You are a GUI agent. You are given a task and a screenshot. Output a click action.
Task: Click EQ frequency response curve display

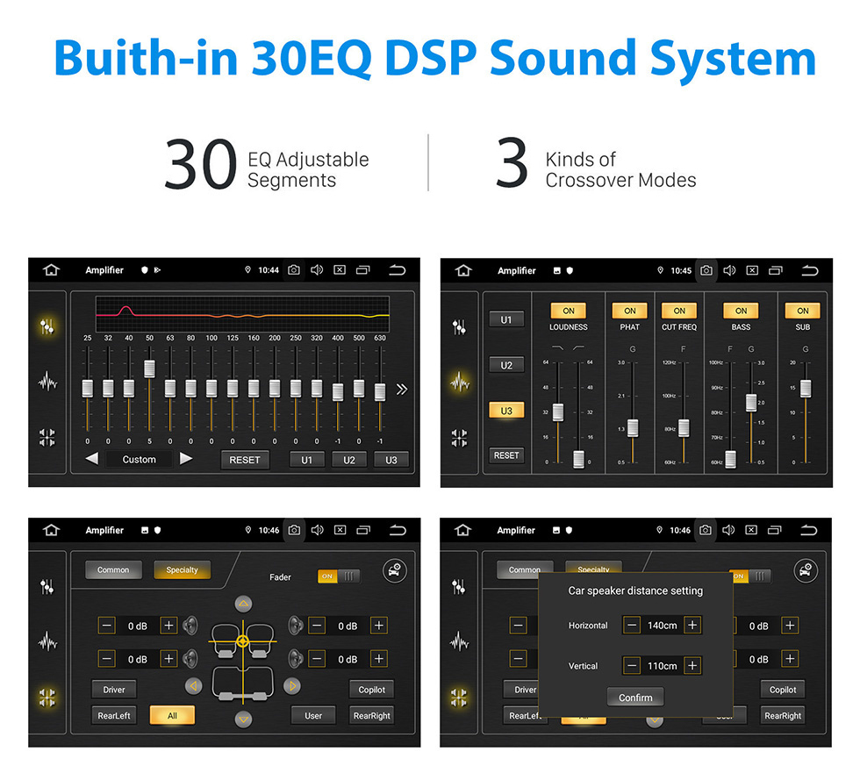(x=242, y=314)
